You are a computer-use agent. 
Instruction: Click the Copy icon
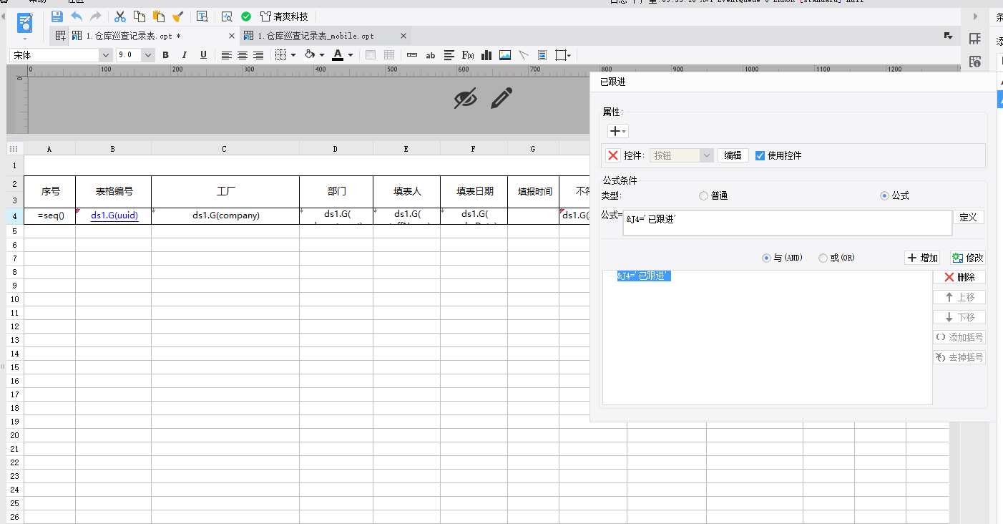point(140,16)
